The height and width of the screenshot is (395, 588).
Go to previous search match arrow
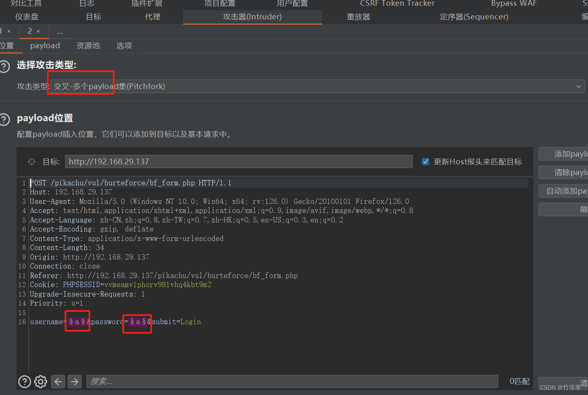click(x=58, y=382)
